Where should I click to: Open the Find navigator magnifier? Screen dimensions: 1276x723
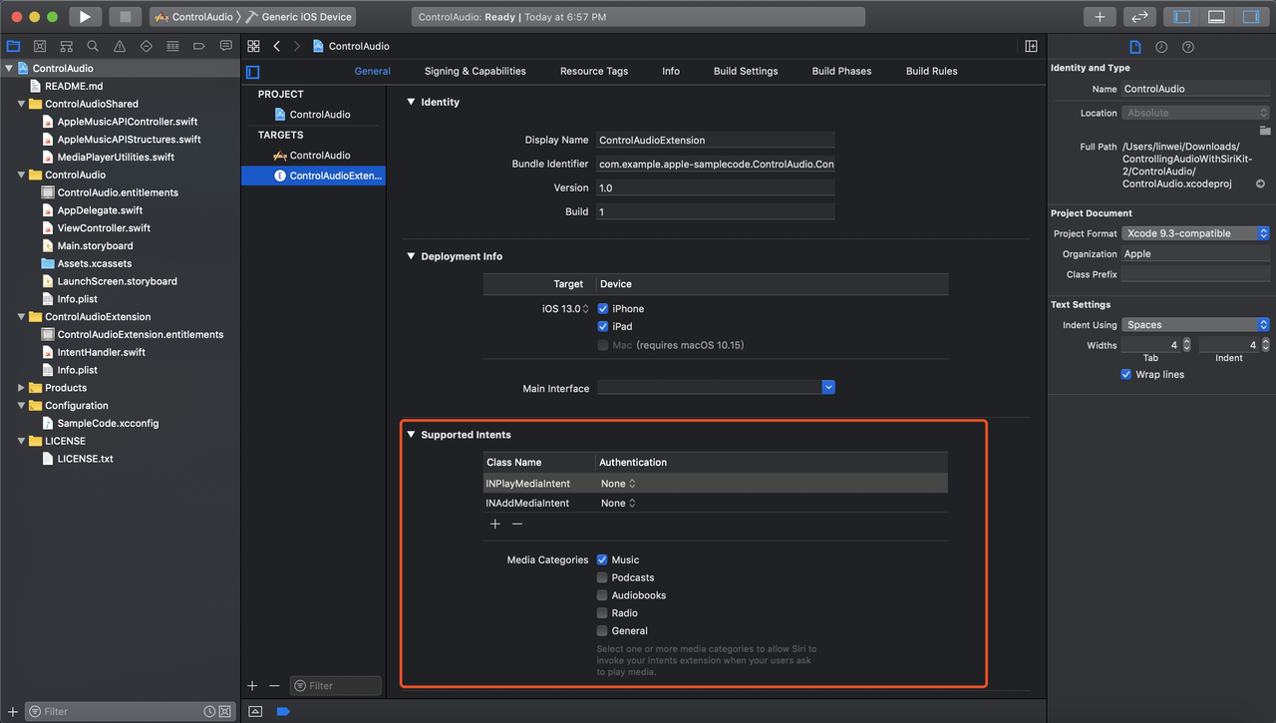pos(93,46)
